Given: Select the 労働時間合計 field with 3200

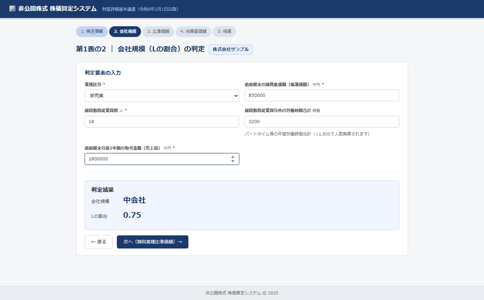Looking at the screenshot, I should [322, 122].
